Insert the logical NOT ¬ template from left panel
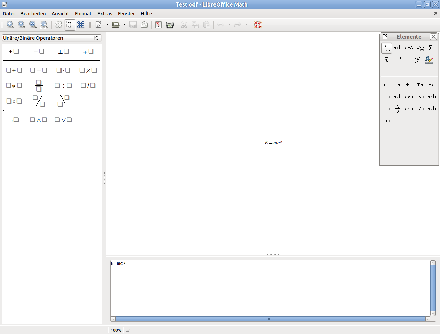440x334 pixels. click(x=14, y=120)
